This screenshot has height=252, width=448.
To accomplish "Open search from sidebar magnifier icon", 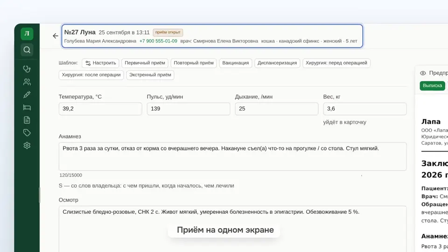I will [x=27, y=50].
